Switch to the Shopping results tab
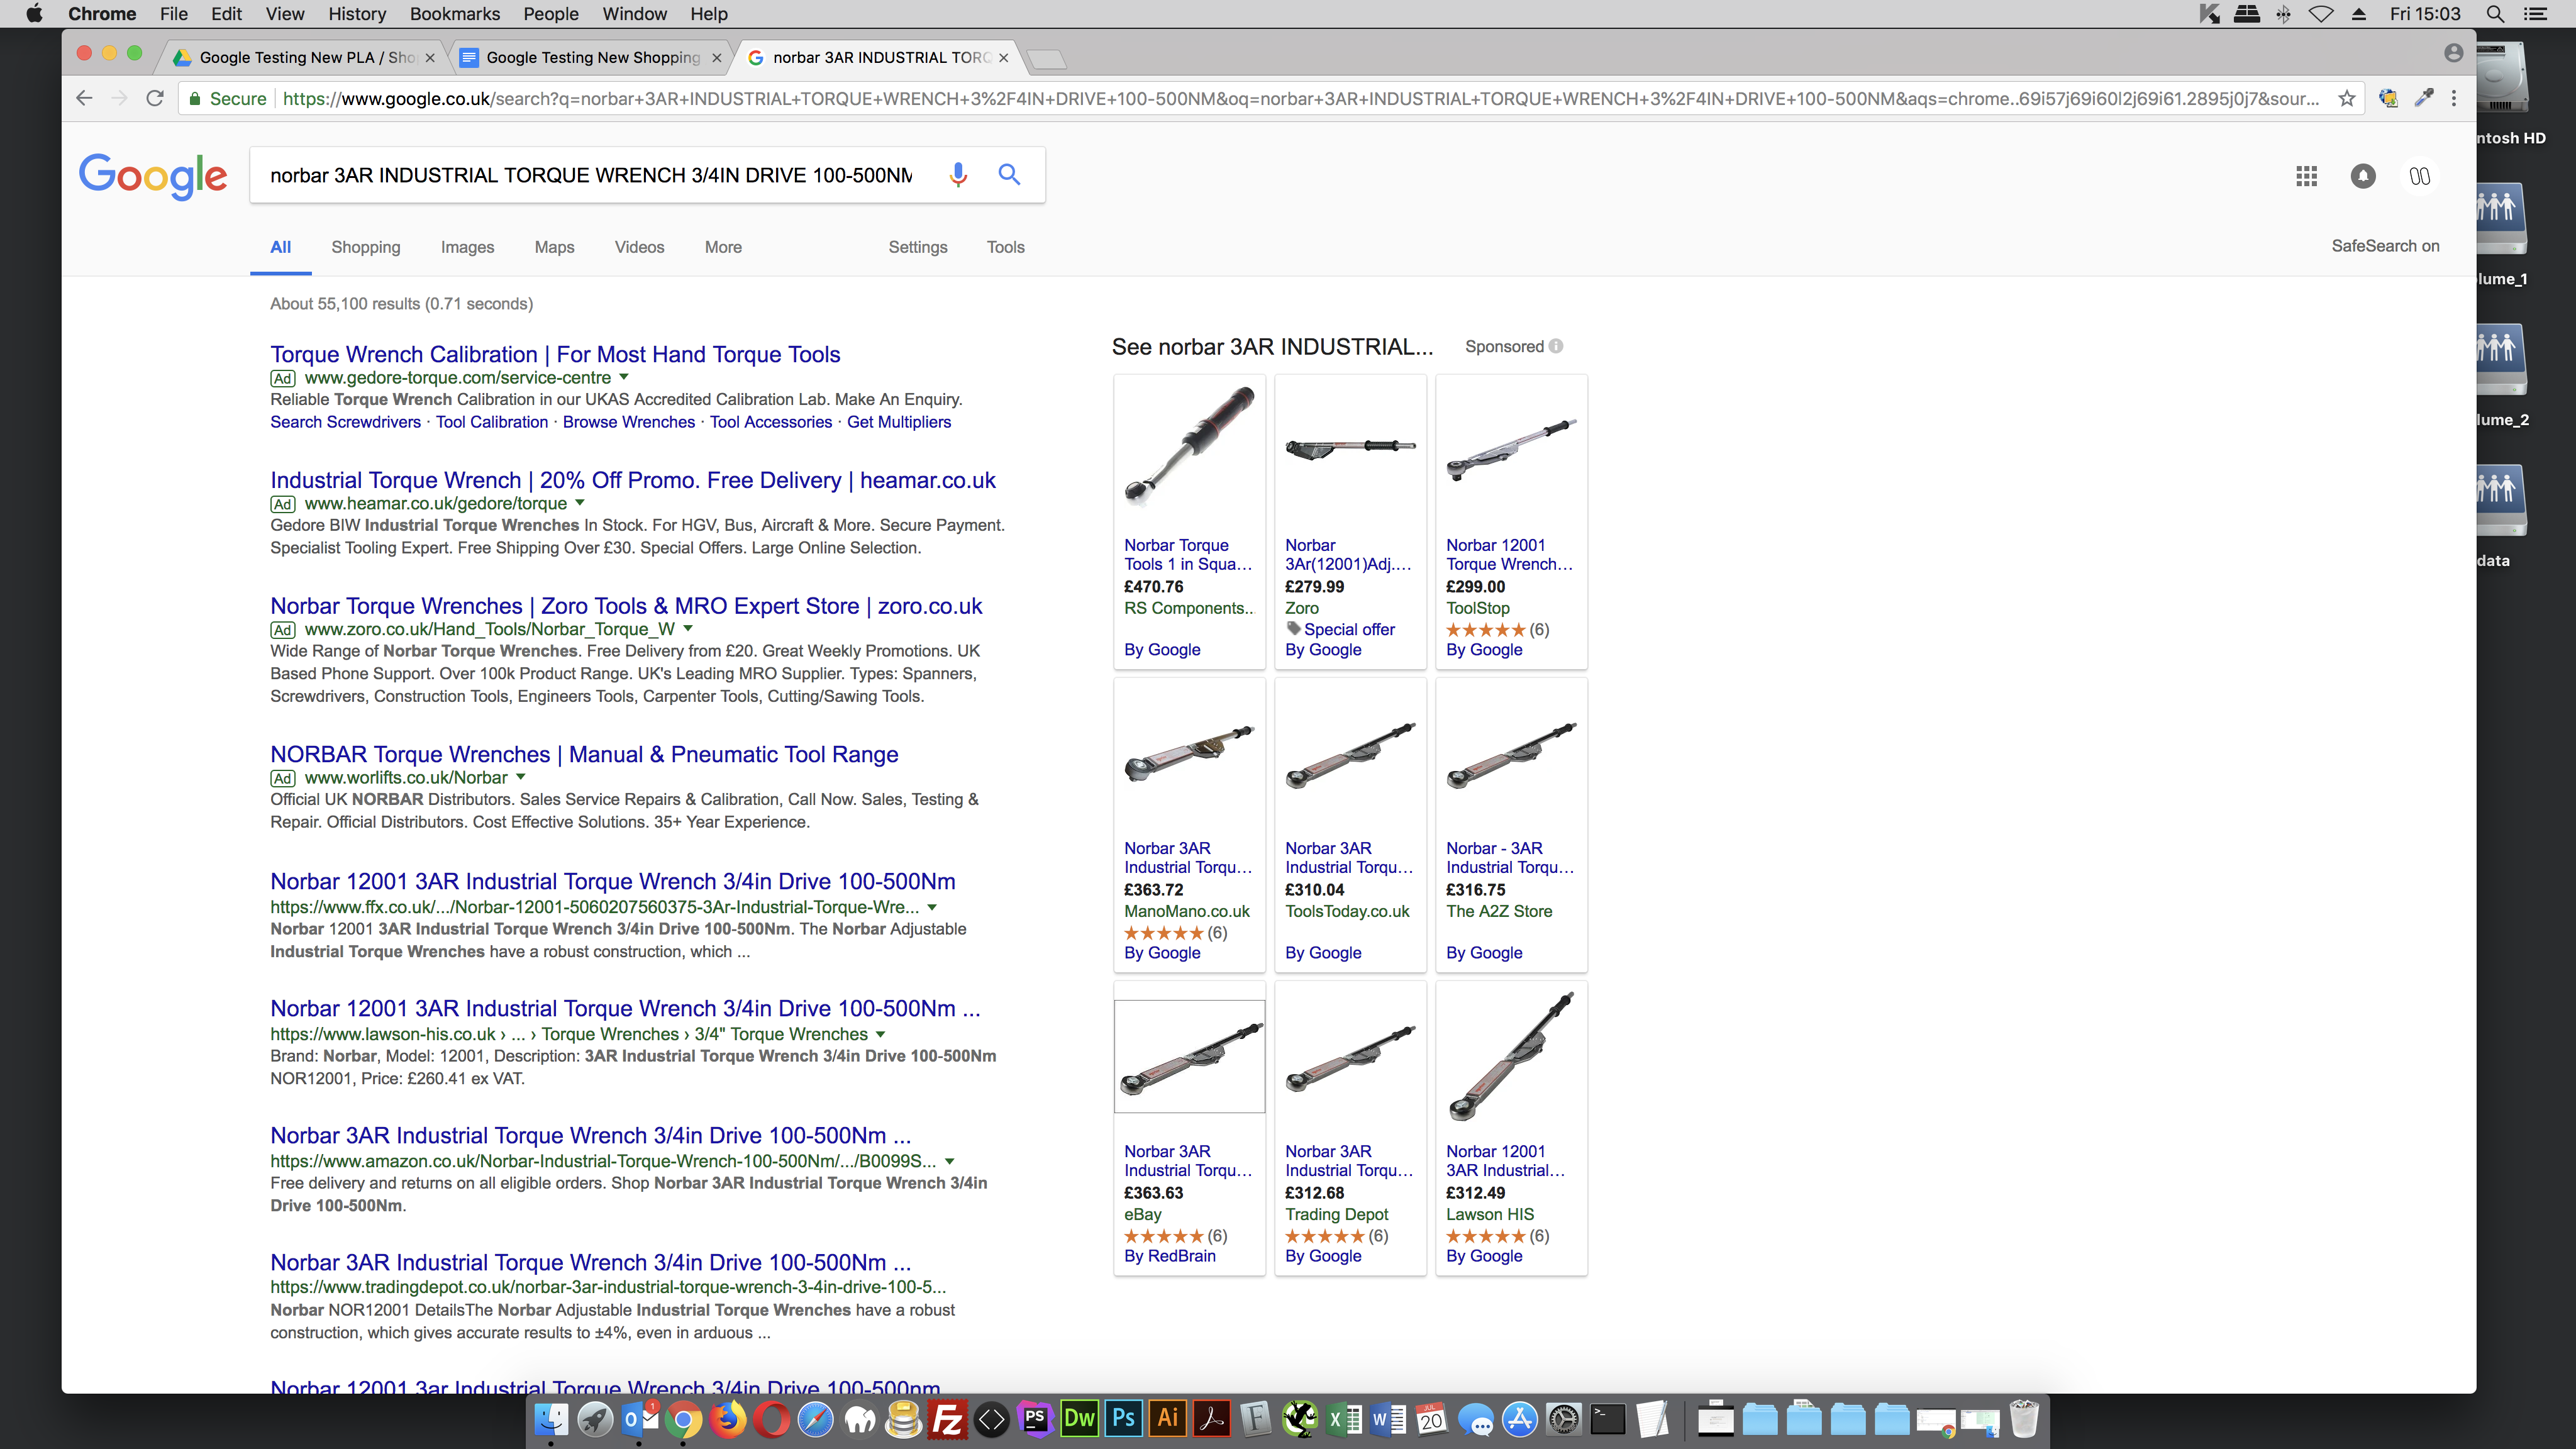Screen dimensions: 2576x1449 point(366,247)
